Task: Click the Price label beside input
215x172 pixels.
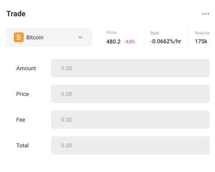Action: click(23, 94)
